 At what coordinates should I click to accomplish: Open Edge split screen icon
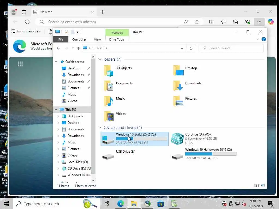coord(211,22)
